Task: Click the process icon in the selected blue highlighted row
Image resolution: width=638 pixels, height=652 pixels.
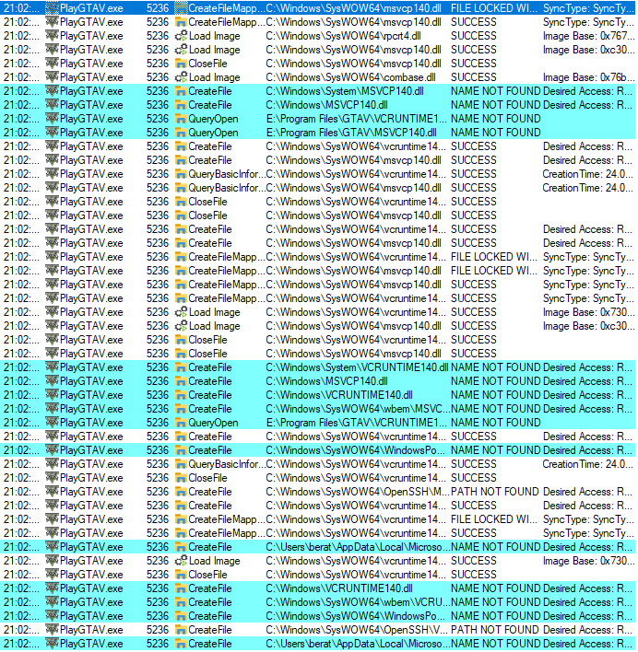Action: pyautogui.click(x=52, y=8)
